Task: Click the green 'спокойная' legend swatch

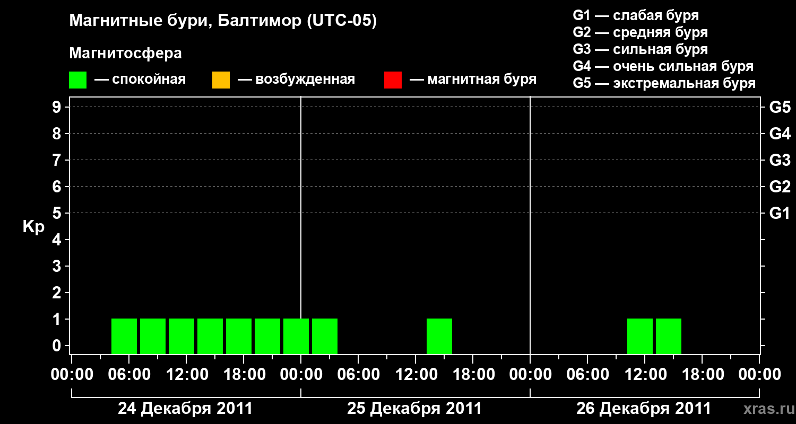Action: click(78, 80)
